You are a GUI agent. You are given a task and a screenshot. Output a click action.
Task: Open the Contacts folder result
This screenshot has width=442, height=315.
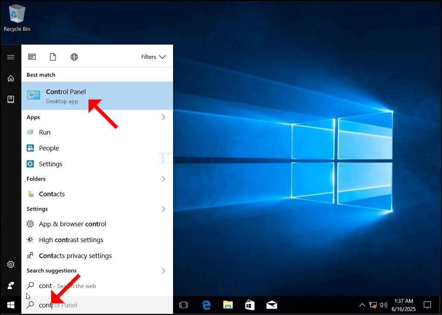pyautogui.click(x=97, y=194)
